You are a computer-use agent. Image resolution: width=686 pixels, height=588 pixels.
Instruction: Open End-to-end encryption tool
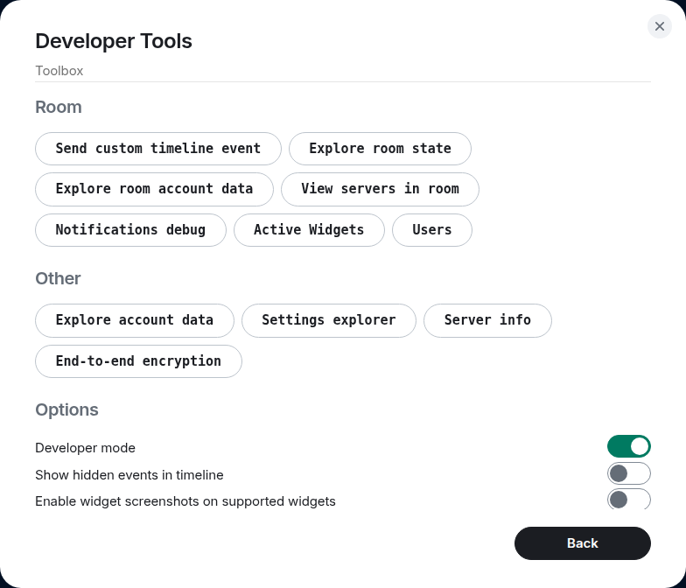pyautogui.click(x=138, y=361)
